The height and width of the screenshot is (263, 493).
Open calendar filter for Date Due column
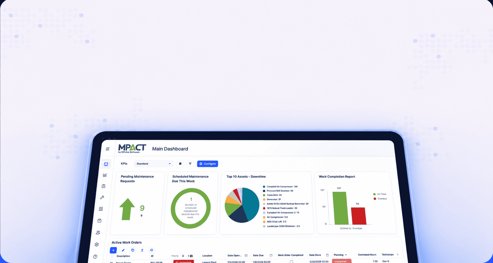click(x=271, y=255)
